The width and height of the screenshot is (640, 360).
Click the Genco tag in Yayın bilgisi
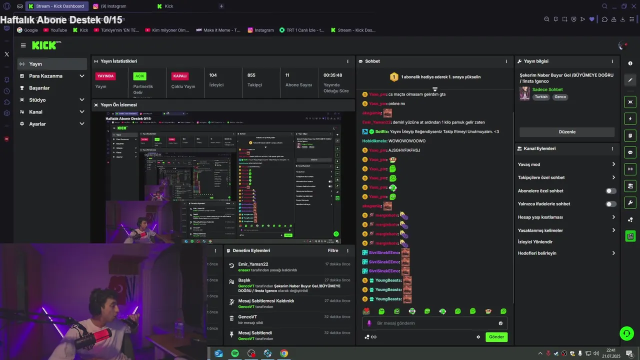[x=560, y=97]
